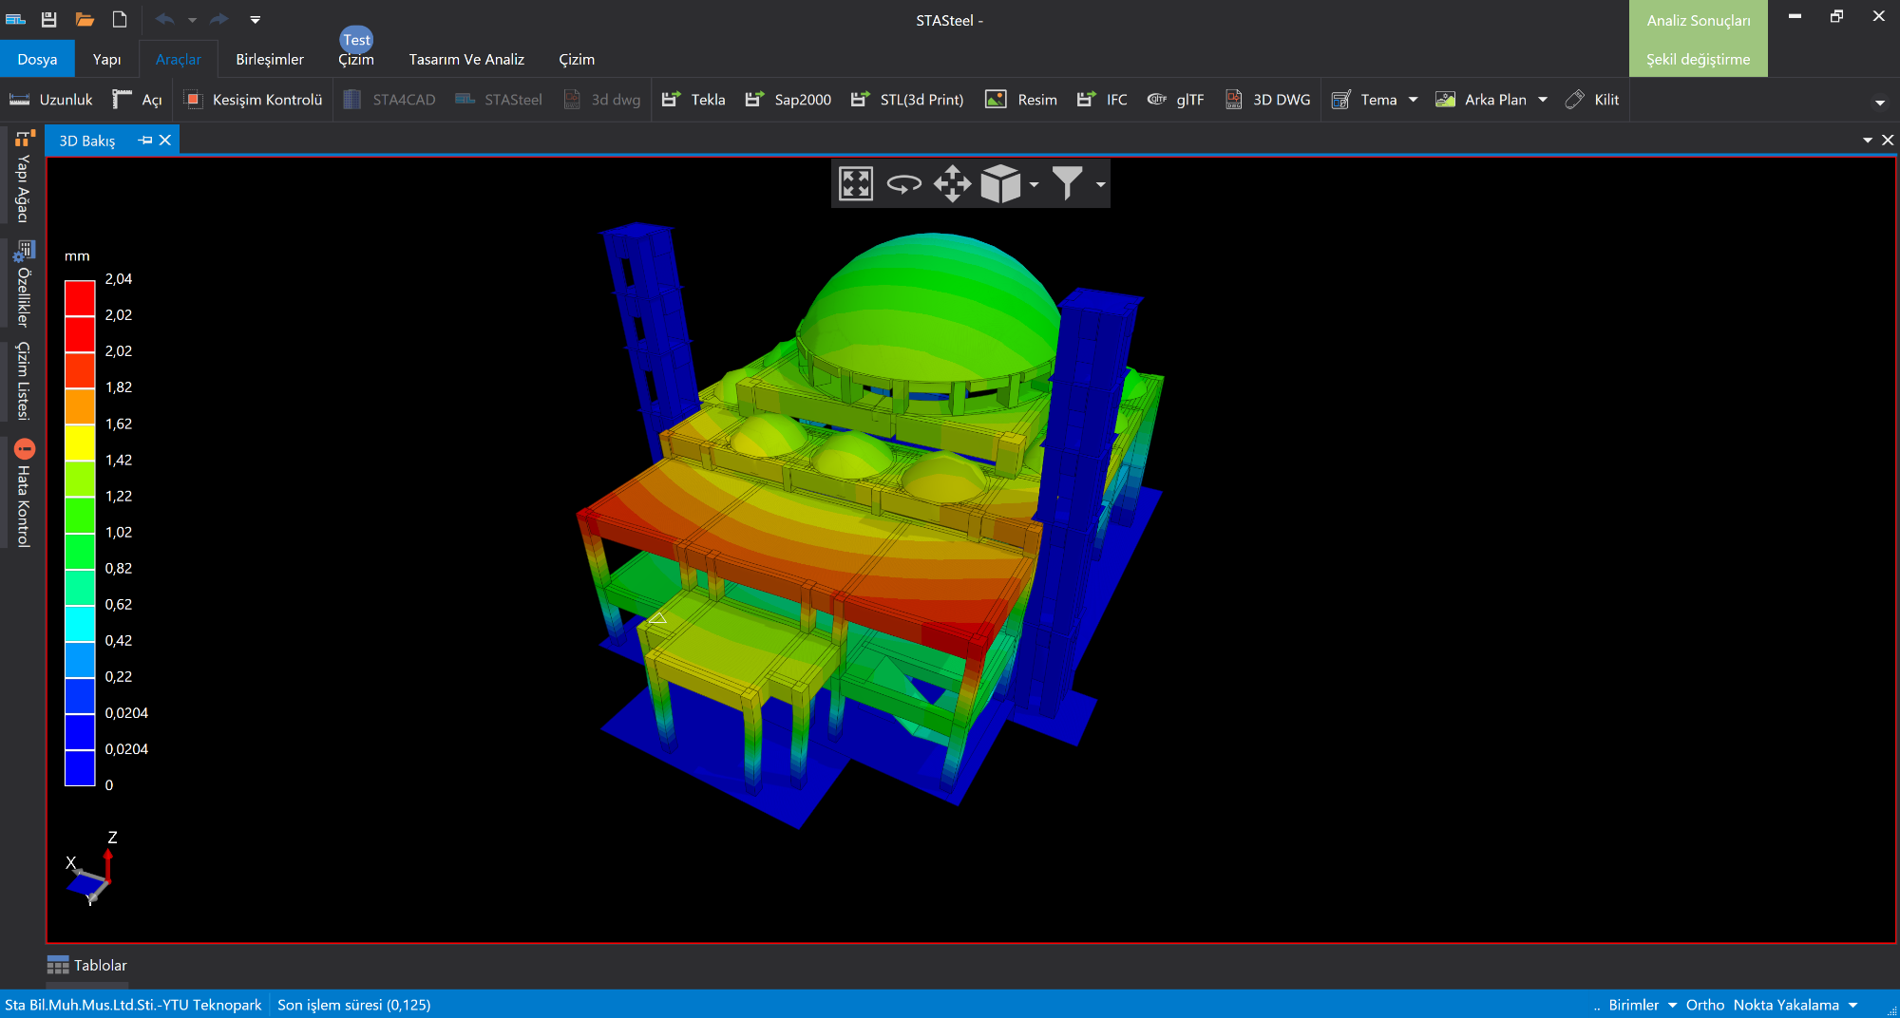Viewport: 1900px width, 1018px height.
Task: Click the red 2,04 legend color swatch
Action: click(x=80, y=297)
